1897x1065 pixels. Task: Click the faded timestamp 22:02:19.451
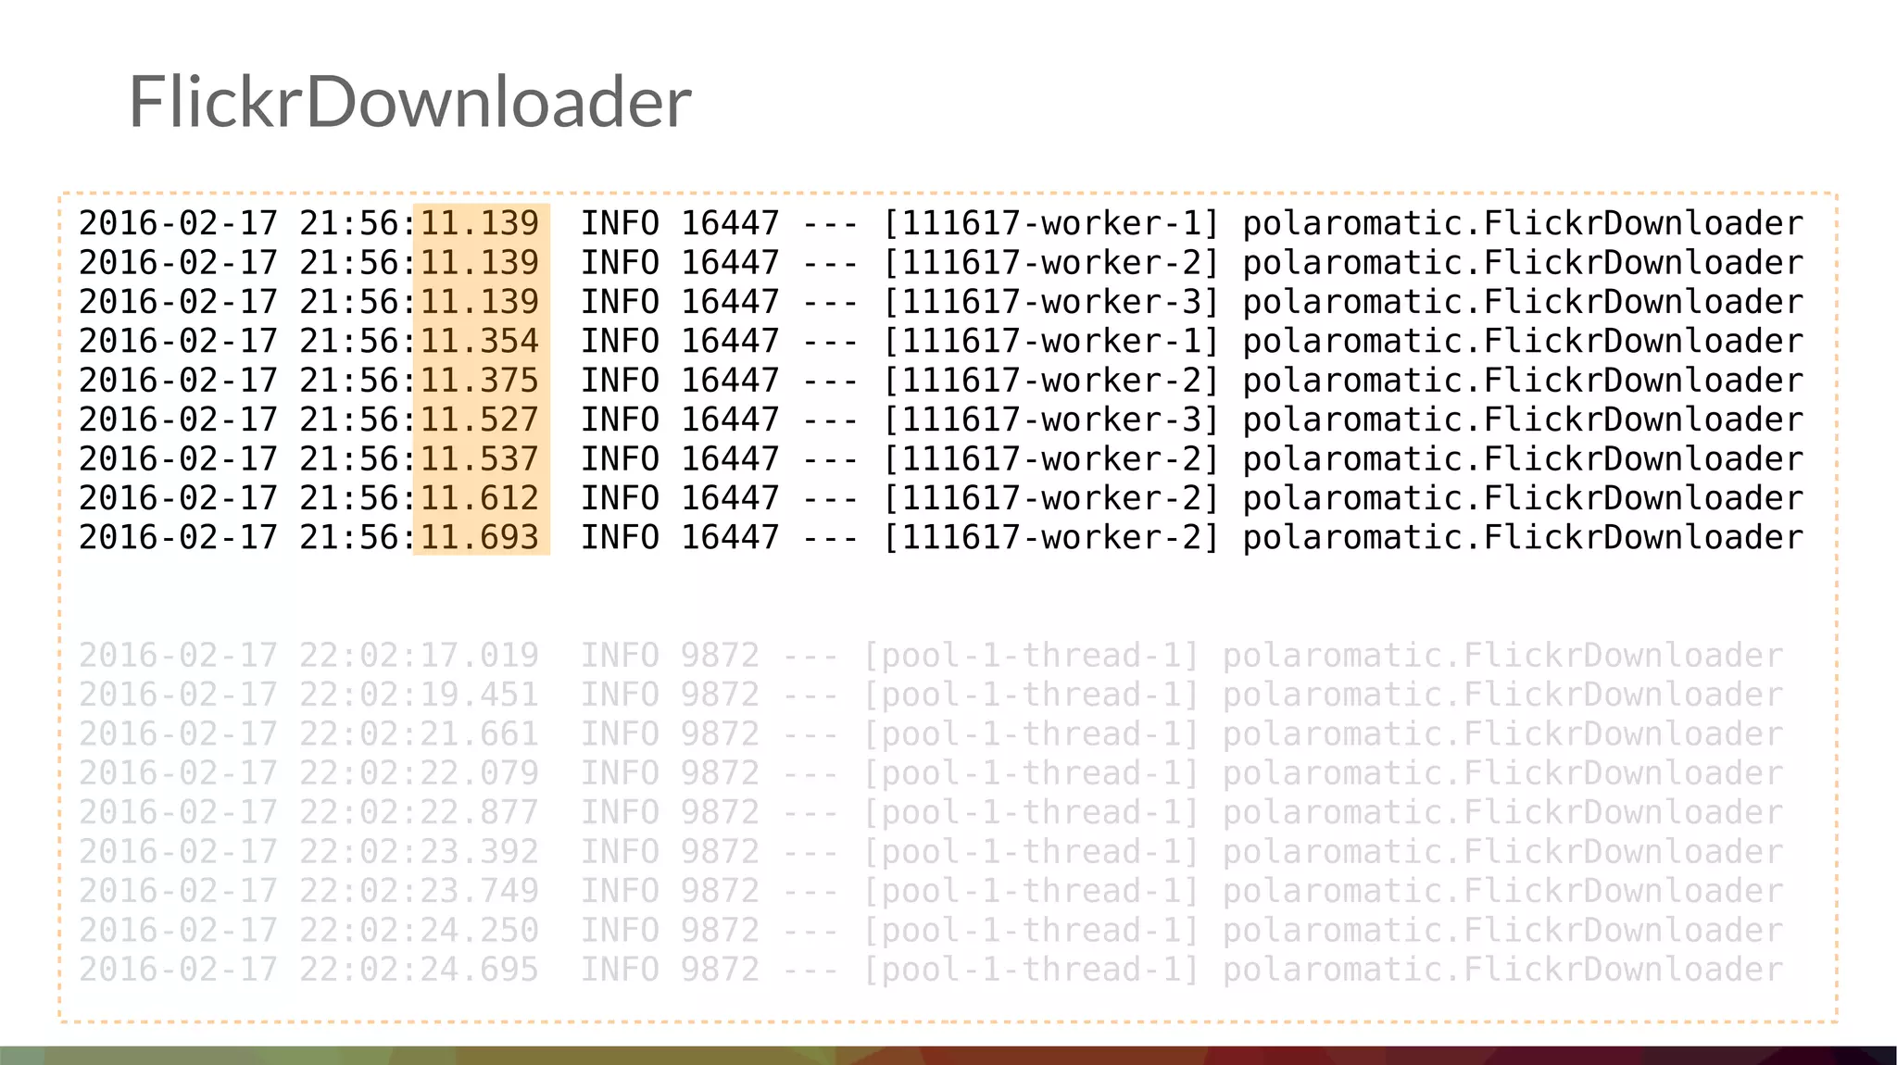click(x=419, y=695)
